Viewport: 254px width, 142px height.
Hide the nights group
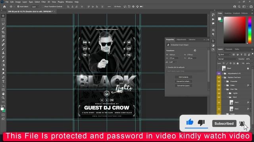pyautogui.click(x=219, y=93)
